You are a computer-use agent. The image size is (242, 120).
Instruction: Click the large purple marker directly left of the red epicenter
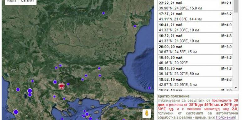pyautogui.click(x=55, y=82)
